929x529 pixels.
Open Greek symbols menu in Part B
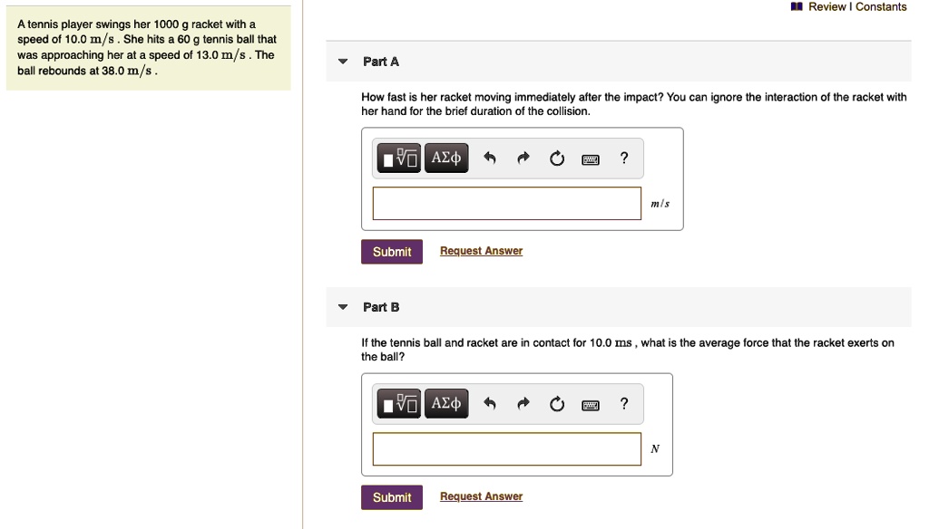point(446,404)
